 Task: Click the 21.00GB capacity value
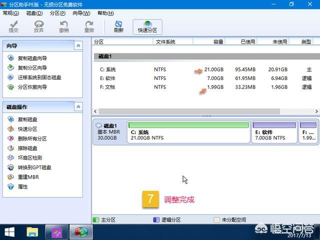tap(214, 69)
